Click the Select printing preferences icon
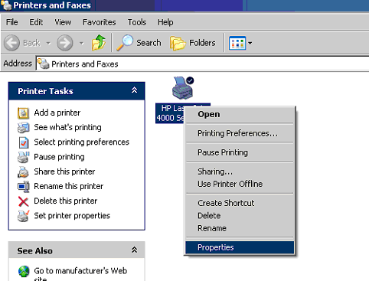Viewport: 369px width, 281px height. tap(24, 142)
